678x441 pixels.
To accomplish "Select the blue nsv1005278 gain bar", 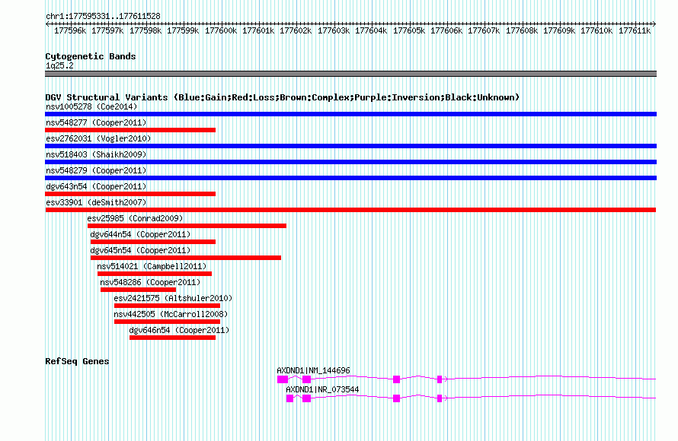I will point(350,114).
